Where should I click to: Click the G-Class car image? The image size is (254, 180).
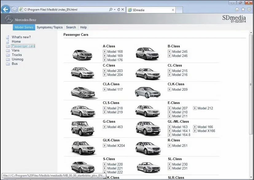point(83,128)
